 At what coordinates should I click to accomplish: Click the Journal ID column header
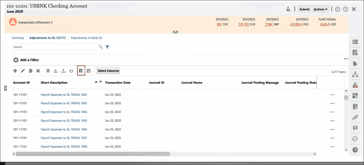(x=156, y=83)
